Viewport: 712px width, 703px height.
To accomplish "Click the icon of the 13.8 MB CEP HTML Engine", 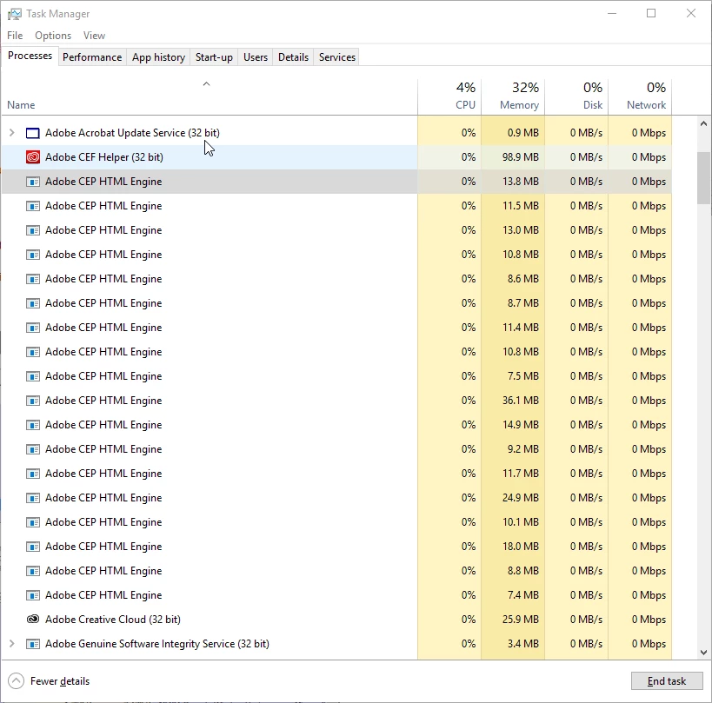I will click(x=33, y=182).
